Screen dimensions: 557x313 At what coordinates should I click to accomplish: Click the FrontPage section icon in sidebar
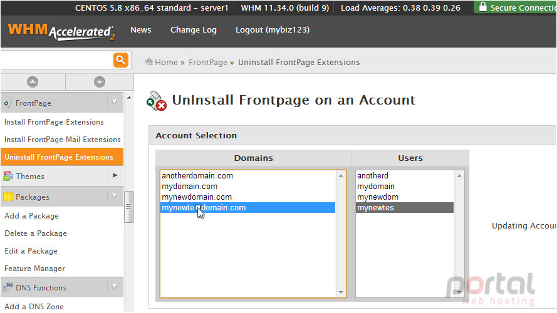click(8, 103)
